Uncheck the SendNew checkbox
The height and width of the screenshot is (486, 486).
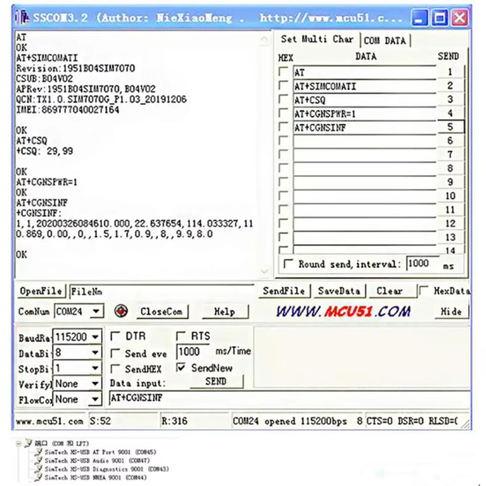click(x=180, y=368)
